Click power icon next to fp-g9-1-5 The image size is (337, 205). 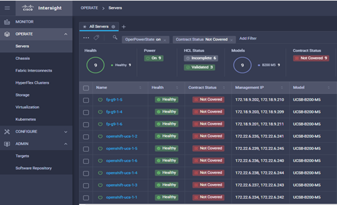(101, 100)
